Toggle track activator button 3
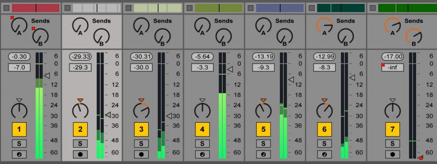The image size is (437, 164). (x=141, y=129)
